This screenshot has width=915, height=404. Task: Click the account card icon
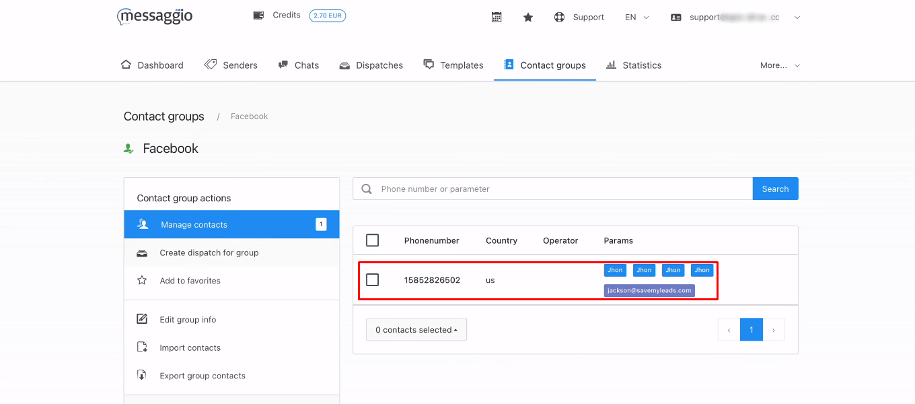(676, 18)
